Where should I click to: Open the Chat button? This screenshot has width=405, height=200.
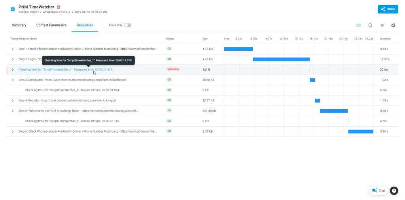tap(379, 191)
